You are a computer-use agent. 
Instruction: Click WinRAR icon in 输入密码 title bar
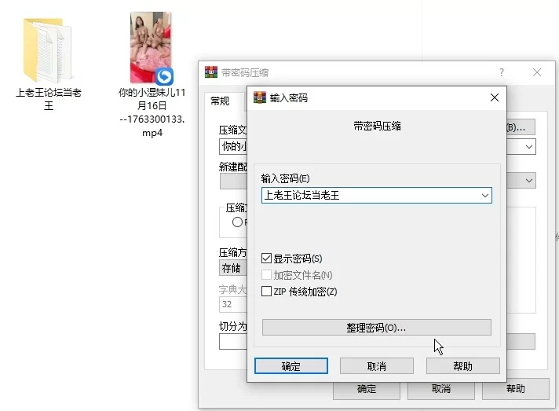(x=259, y=98)
